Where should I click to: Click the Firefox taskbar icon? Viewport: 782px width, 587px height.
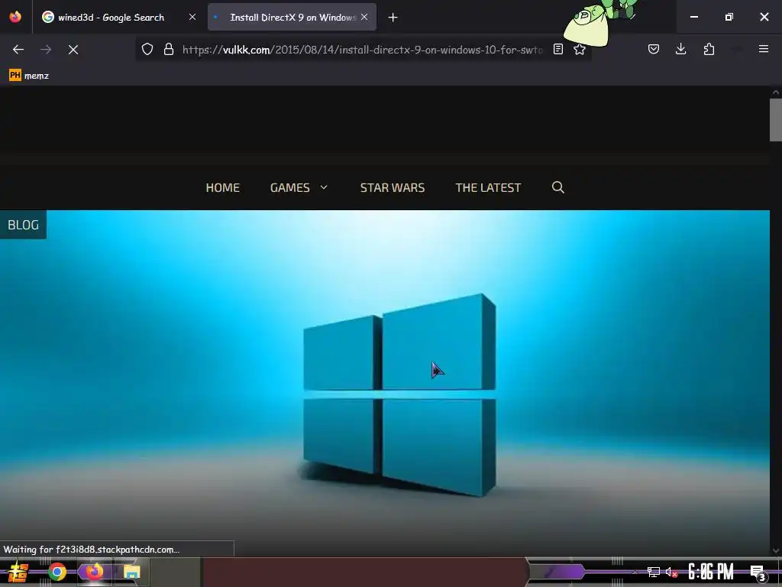click(x=94, y=572)
